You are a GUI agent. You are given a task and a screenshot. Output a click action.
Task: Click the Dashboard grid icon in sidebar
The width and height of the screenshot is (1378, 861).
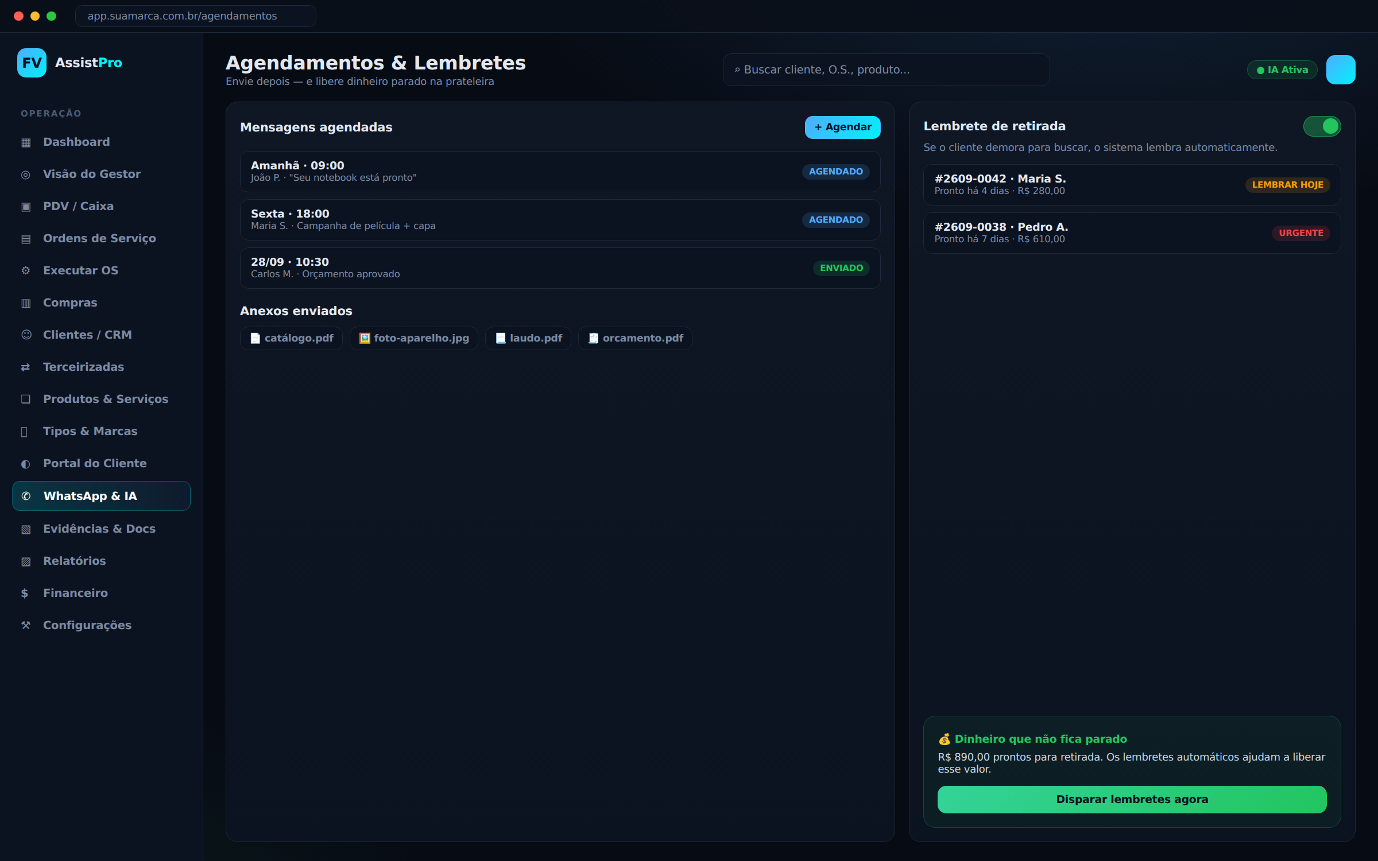(26, 142)
